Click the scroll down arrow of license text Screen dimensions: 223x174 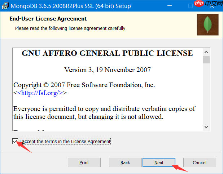tap(206, 127)
